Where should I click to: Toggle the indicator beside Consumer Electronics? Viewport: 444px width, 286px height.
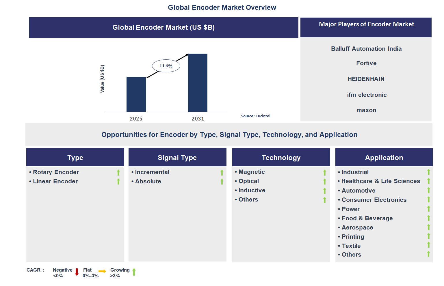click(428, 200)
